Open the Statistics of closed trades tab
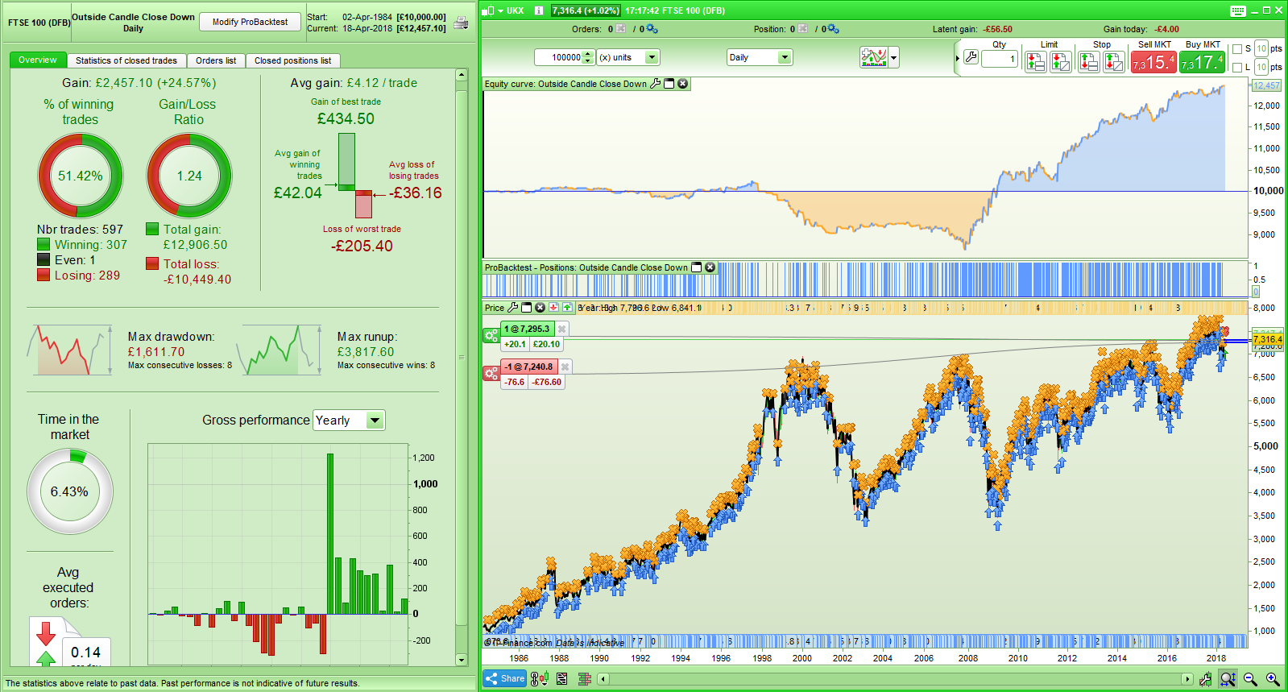Image resolution: width=1288 pixels, height=692 pixels. tap(126, 60)
